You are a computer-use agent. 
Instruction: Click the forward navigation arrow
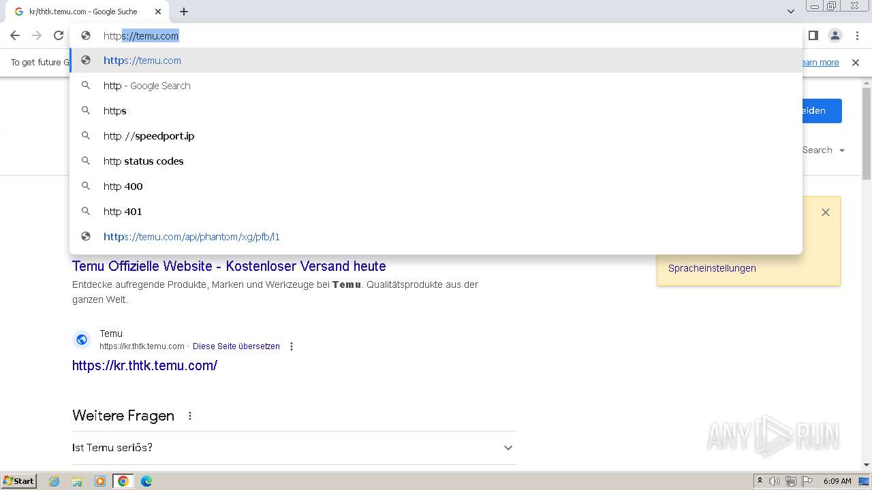tap(37, 36)
